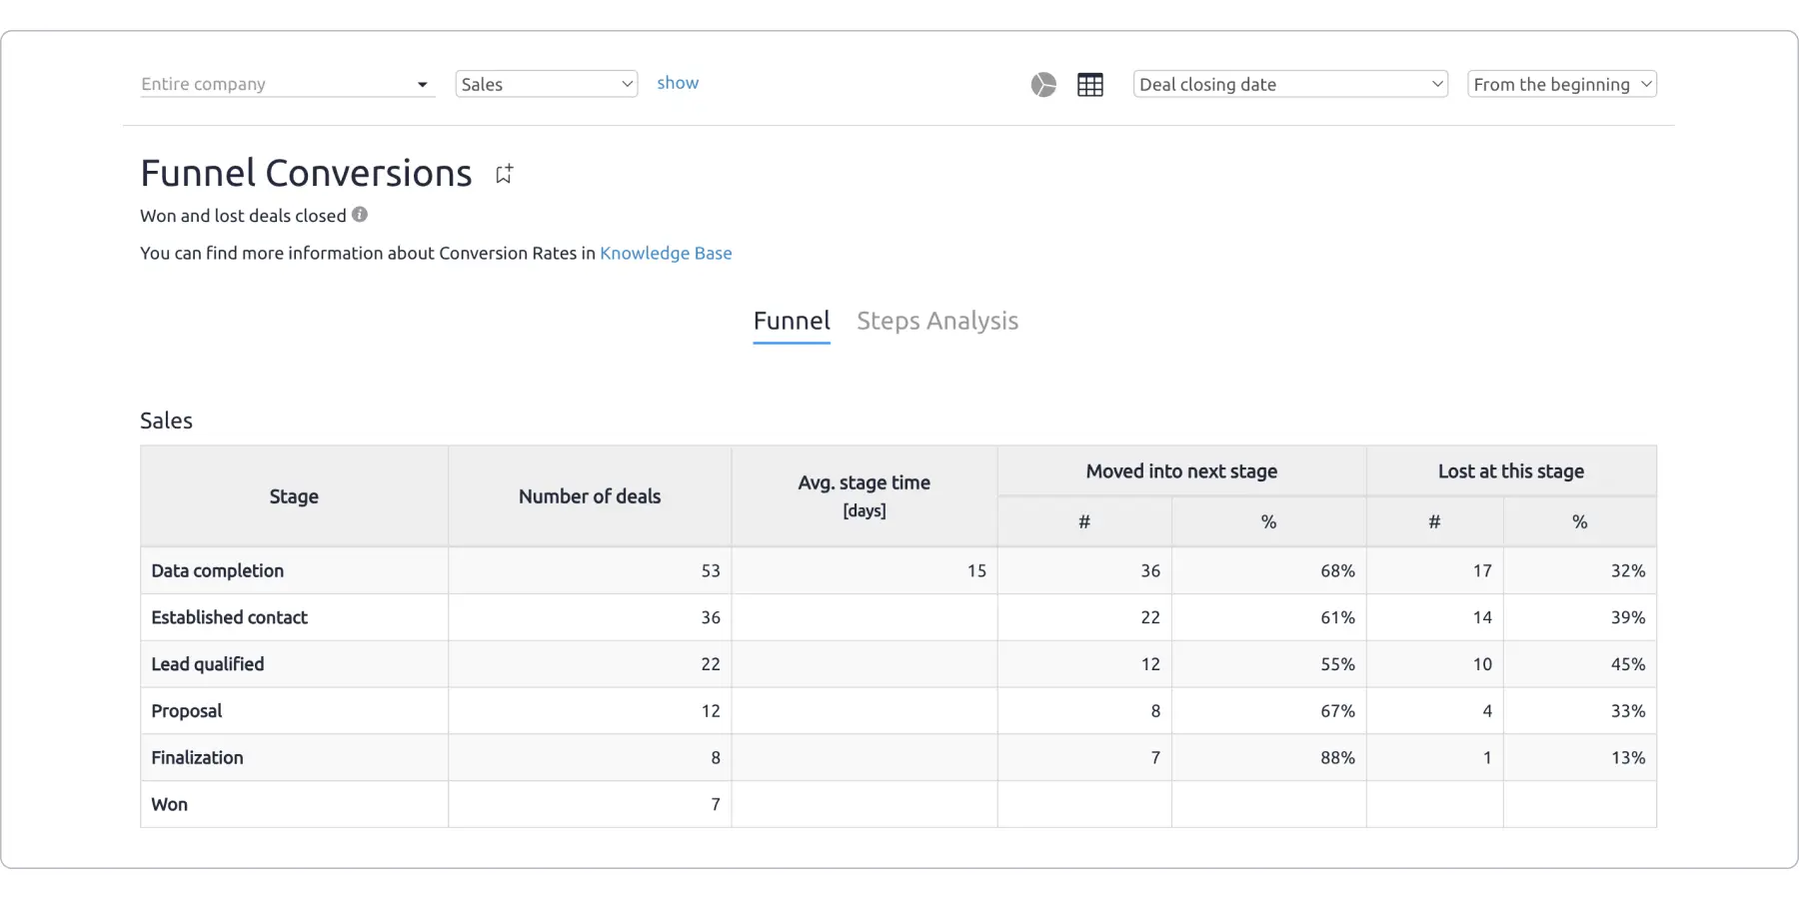Click the 10 lost deals cell
The height and width of the screenshot is (899, 1799).
point(1434,664)
